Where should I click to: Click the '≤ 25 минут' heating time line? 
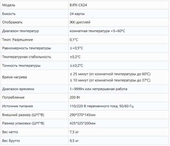pyautogui.click(x=110, y=74)
